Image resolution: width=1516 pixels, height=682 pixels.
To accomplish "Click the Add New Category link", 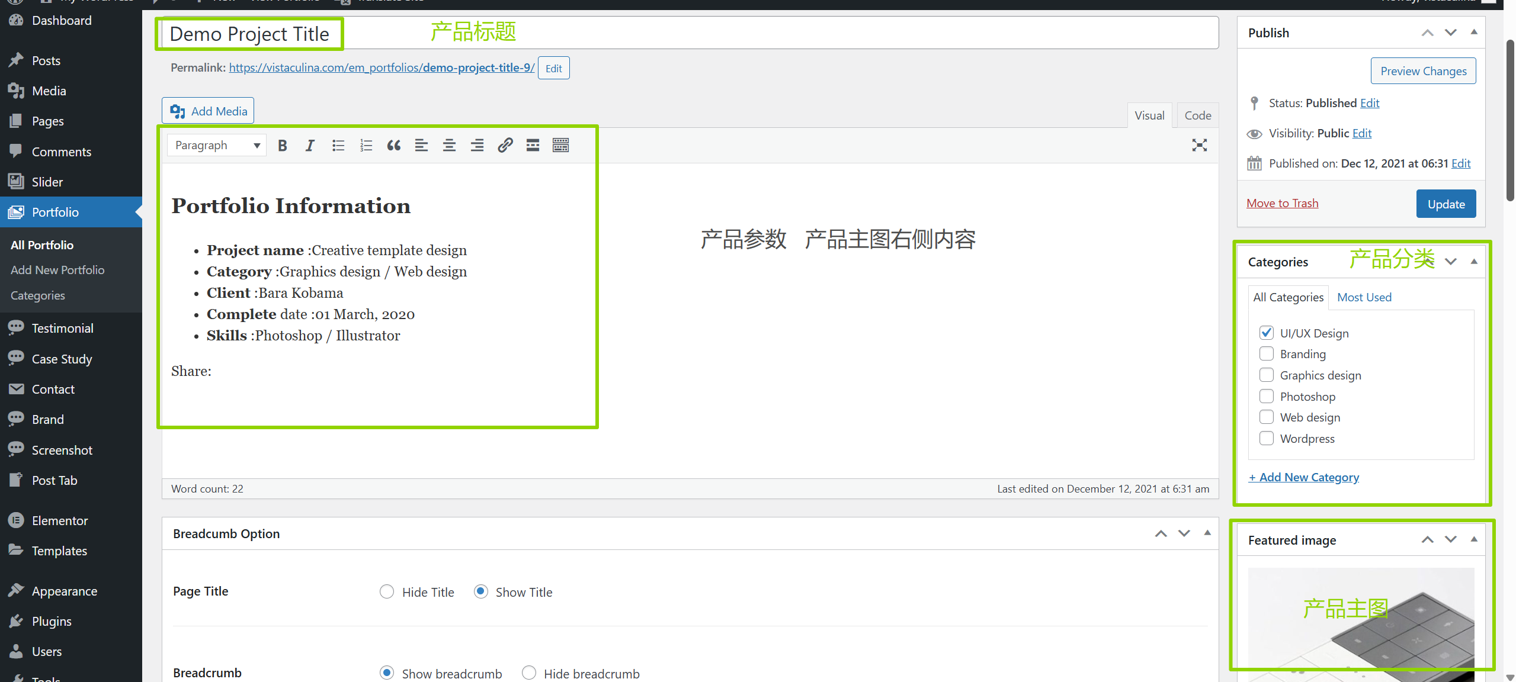I will coord(1303,477).
